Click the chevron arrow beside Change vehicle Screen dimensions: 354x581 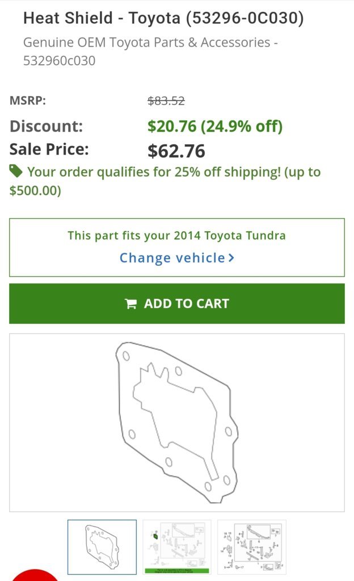(231, 257)
